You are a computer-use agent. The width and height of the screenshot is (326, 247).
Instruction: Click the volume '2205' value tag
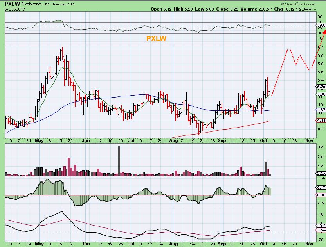321,173
